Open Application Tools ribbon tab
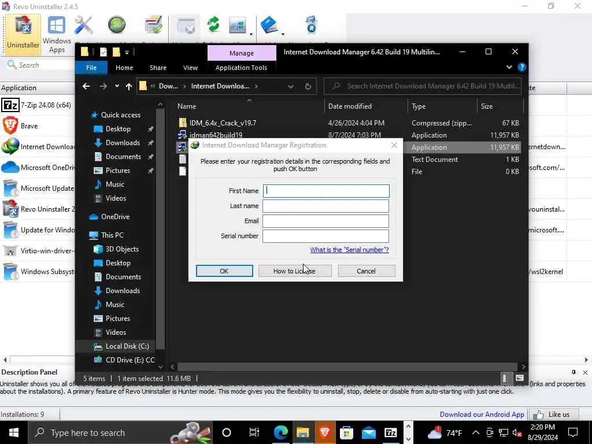 pyautogui.click(x=241, y=68)
